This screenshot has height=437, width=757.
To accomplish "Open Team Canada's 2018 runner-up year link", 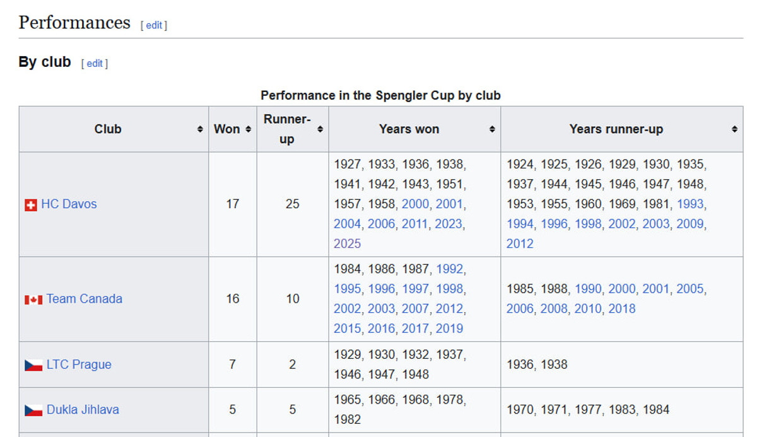I will pos(622,309).
